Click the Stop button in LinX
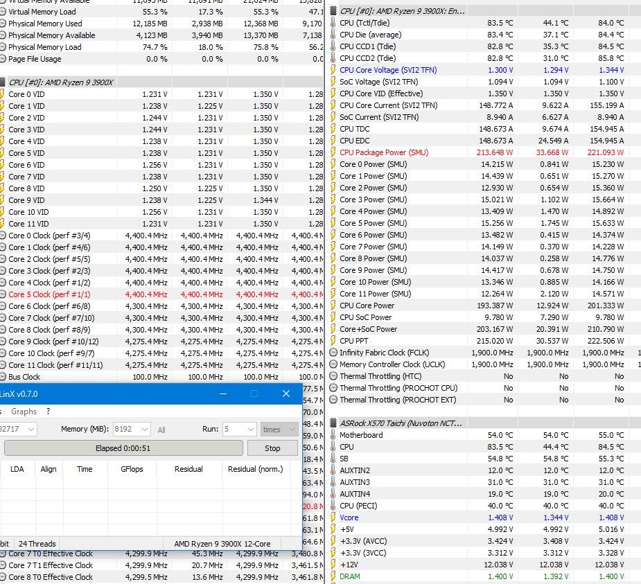Screen dimensions: 641x584 (272, 448)
